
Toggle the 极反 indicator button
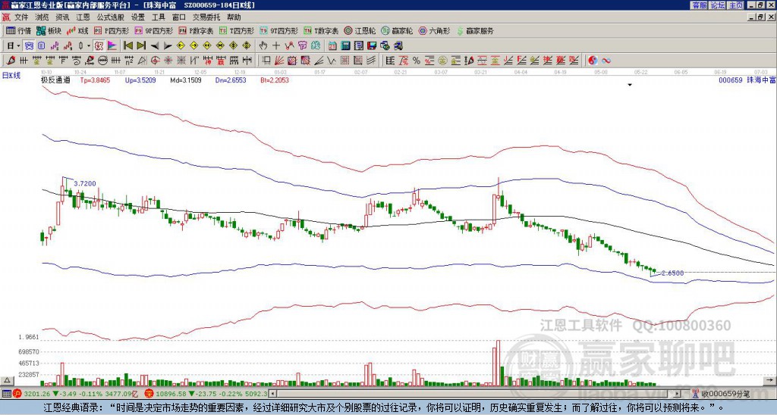(99, 46)
